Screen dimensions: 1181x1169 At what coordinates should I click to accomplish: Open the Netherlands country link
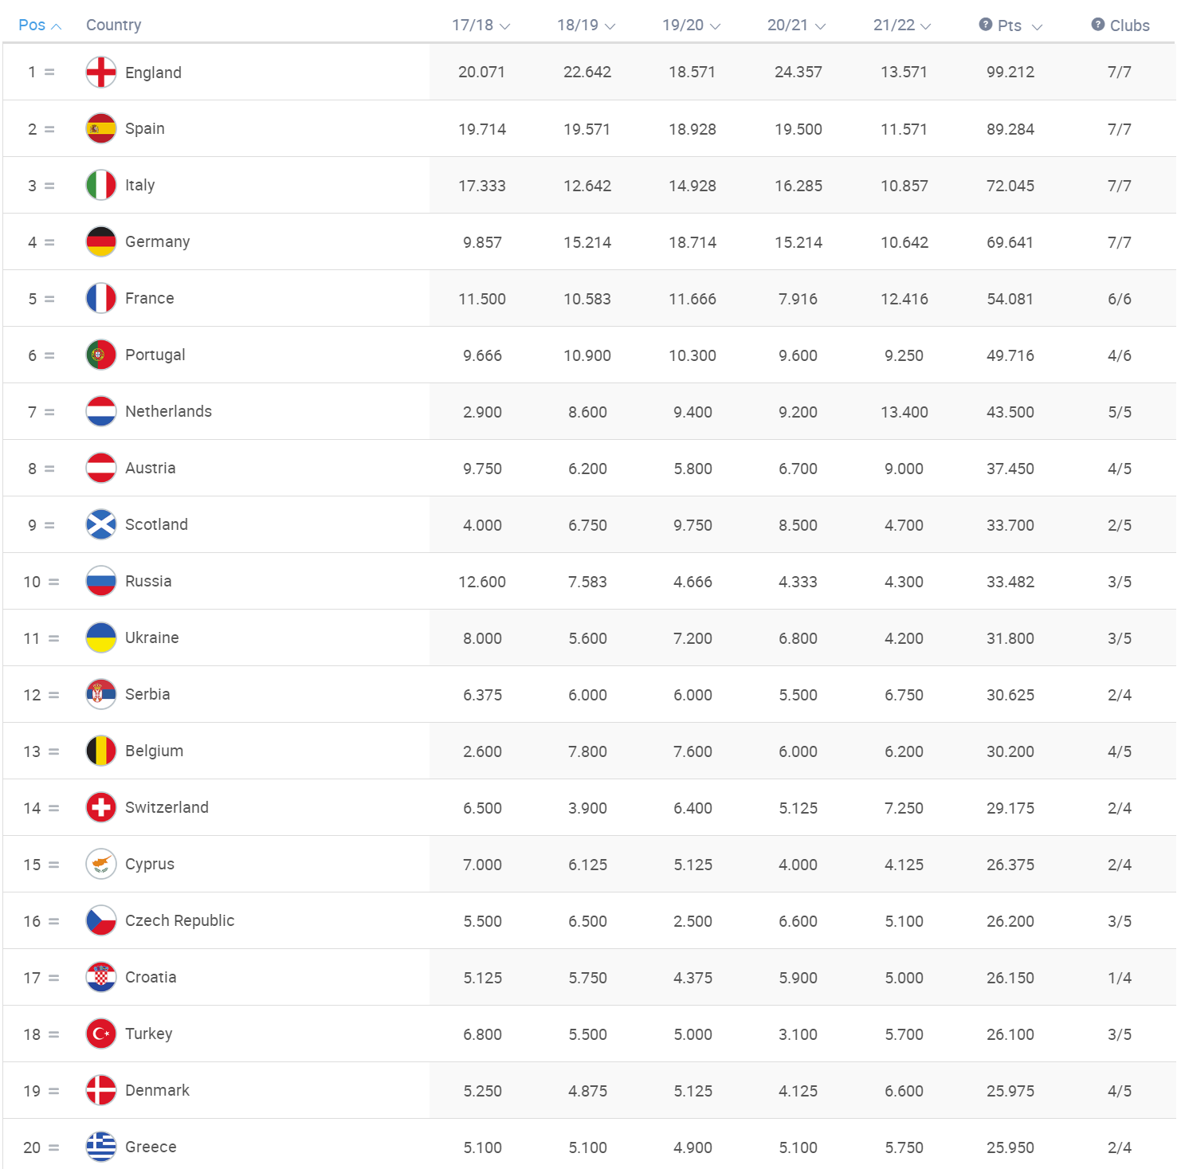coord(168,412)
